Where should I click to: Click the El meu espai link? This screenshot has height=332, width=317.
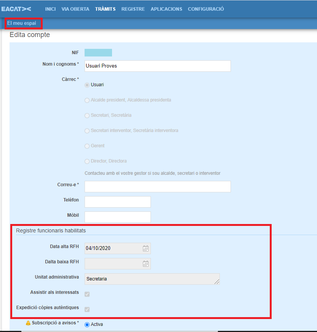point(22,23)
